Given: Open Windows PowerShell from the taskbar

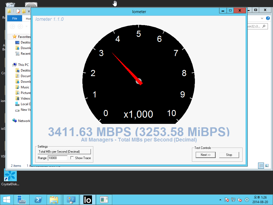Looking at the screenshot, I should [x=38, y=200].
